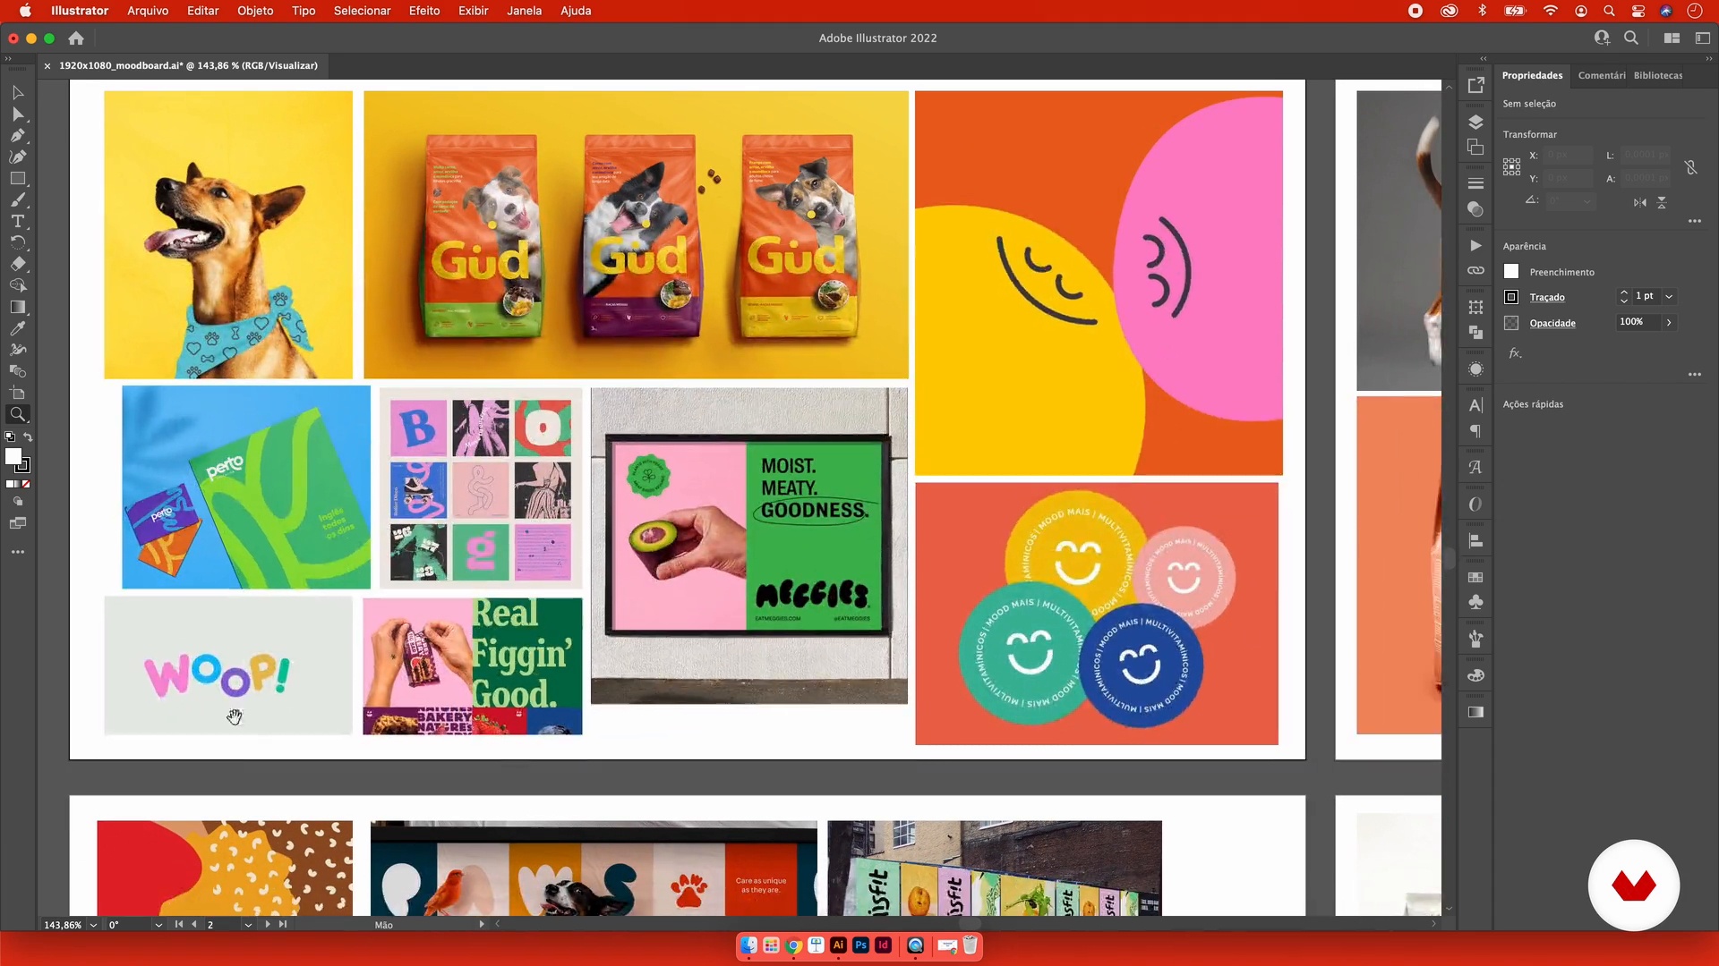Open the Character panel icon

pos(1476,405)
